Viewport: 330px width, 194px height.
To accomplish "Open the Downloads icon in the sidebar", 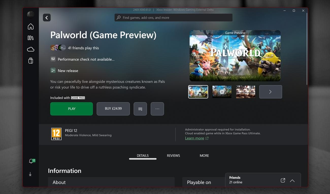I will [x=30, y=174].
